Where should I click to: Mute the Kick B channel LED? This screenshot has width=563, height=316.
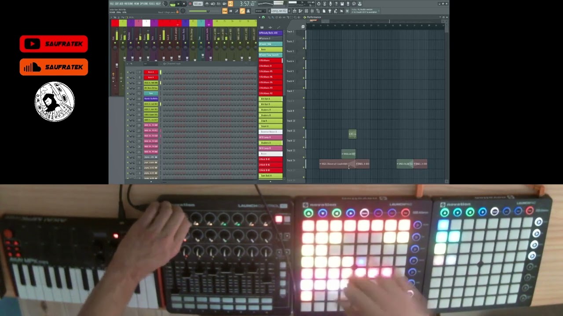pos(128,77)
